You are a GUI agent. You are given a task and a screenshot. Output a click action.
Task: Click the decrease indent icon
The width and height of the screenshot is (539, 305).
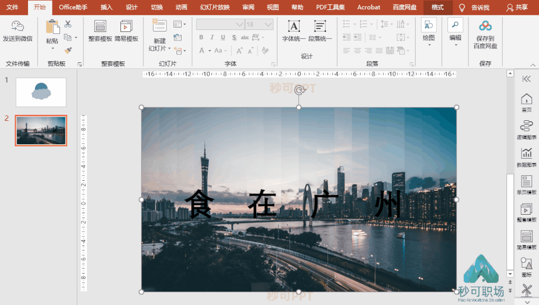pos(346,37)
